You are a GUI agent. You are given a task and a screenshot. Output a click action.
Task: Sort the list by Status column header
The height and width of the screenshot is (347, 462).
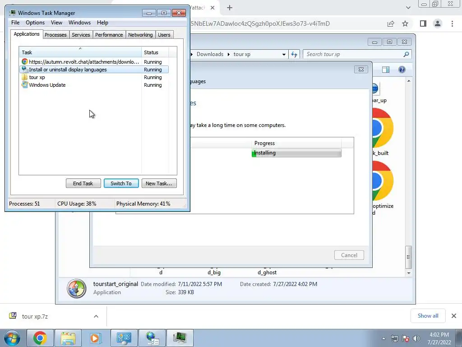pyautogui.click(x=155, y=52)
